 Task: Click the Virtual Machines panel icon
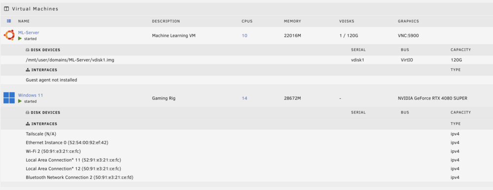(x=6, y=9)
